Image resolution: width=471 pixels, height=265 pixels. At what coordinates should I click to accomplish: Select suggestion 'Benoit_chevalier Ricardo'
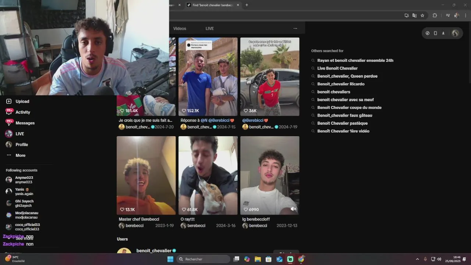(x=341, y=84)
